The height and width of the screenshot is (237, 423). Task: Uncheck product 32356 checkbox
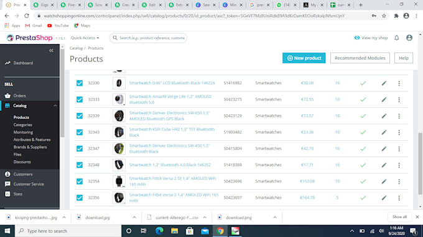[x=80, y=198]
